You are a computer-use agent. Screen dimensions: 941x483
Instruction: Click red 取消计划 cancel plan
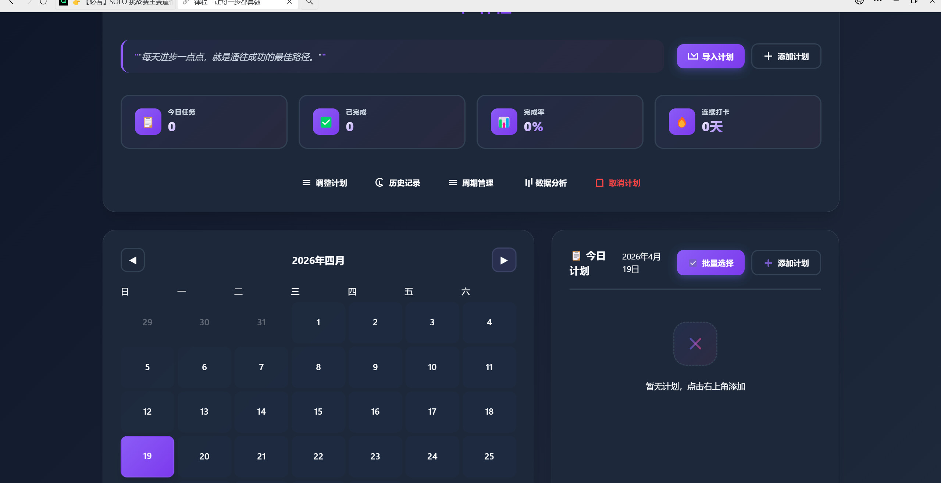(618, 183)
